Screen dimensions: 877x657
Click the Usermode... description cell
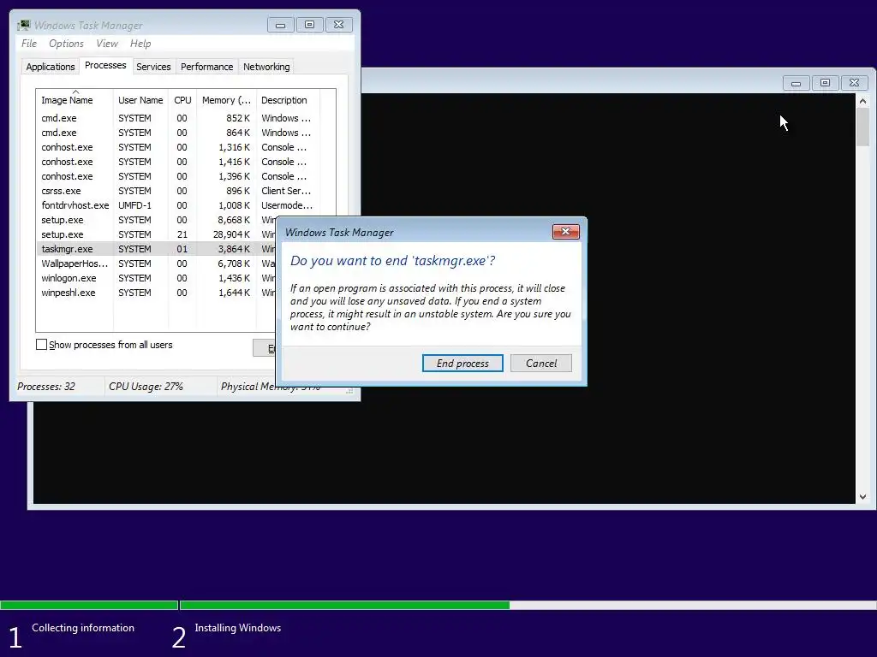[x=286, y=205]
